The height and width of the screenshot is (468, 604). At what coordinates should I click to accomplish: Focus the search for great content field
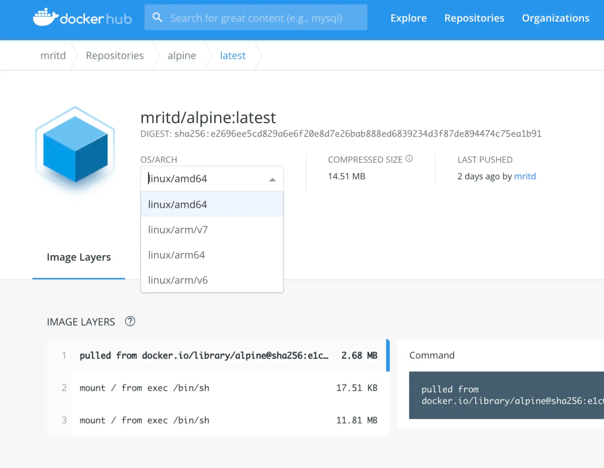[x=256, y=17]
